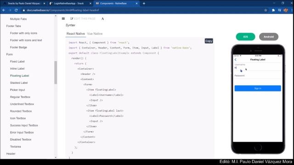Copy the code with the Copy button

pos(209,41)
